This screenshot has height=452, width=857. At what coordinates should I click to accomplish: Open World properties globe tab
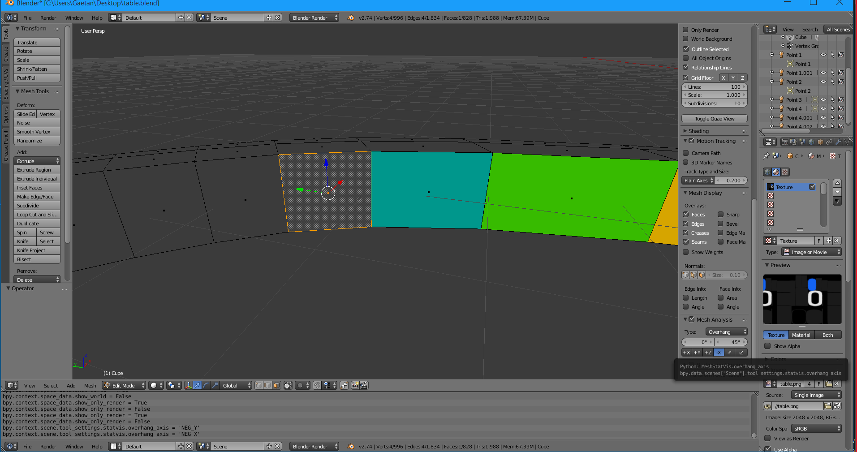point(811,142)
